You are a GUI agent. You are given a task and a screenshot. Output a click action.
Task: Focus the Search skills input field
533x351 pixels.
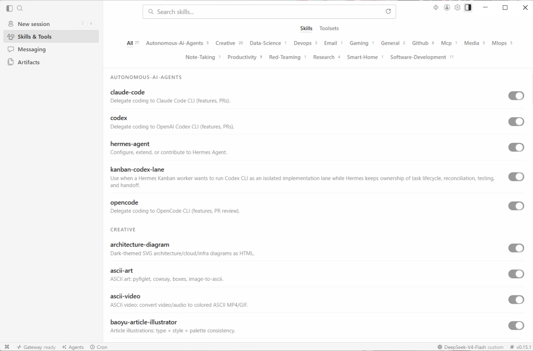269,12
